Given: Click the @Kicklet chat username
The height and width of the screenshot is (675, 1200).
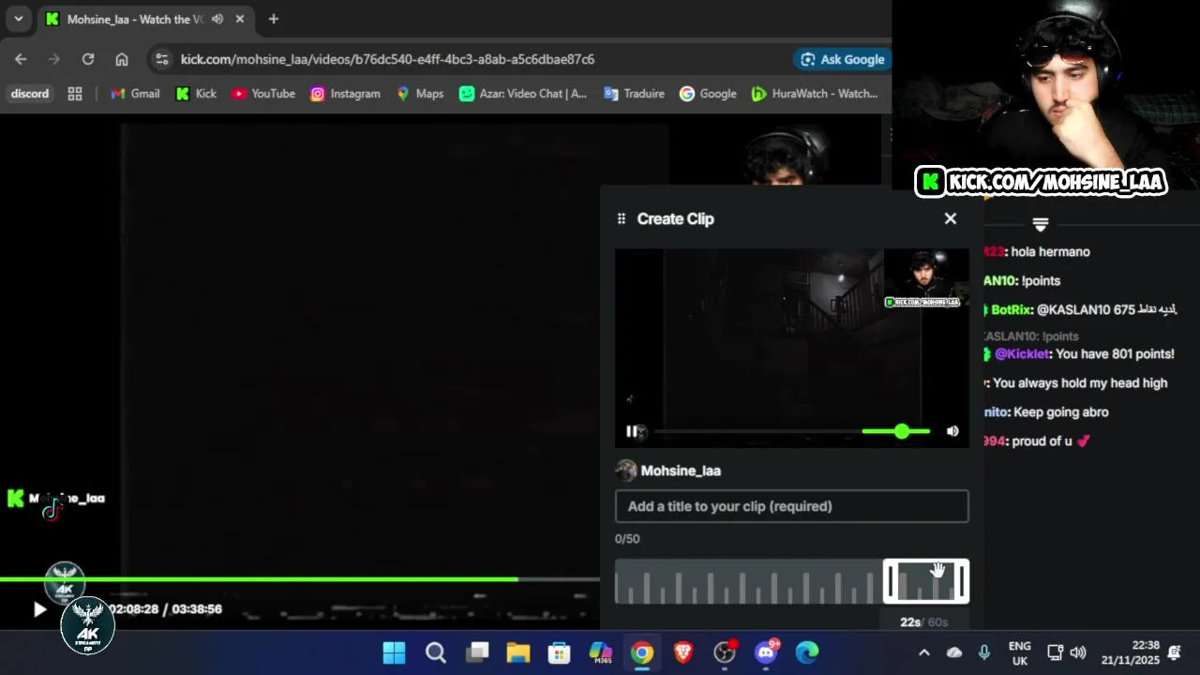Looking at the screenshot, I should click(x=1022, y=353).
